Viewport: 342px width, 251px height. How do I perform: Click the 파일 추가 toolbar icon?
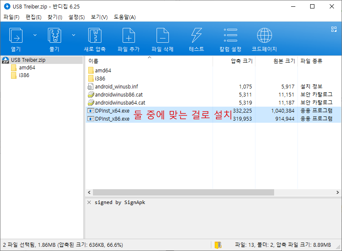click(129, 35)
